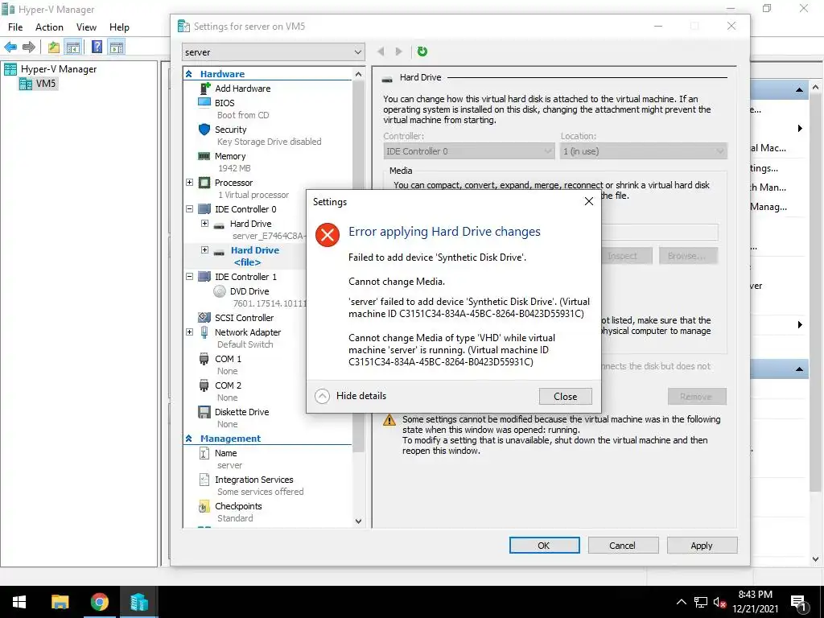824x618 pixels.
Task: Select BIOS in the hardware list
Action: [x=225, y=103]
